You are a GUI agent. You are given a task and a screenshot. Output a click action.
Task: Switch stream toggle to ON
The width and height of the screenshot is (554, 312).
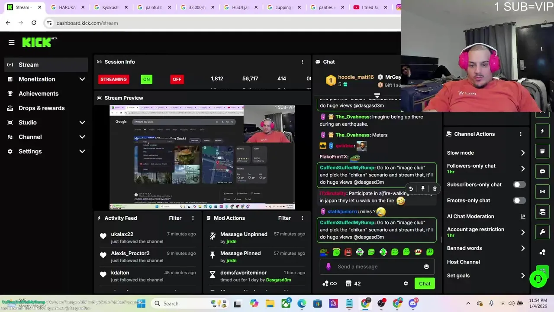(x=146, y=79)
